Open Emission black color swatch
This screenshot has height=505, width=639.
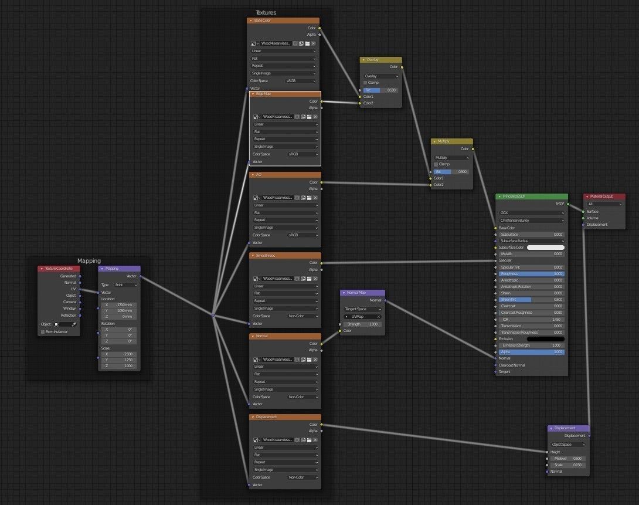[x=546, y=339]
